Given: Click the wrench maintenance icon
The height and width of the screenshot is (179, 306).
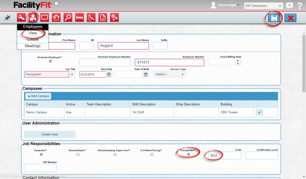Looking at the screenshot, I should coord(21,18).
